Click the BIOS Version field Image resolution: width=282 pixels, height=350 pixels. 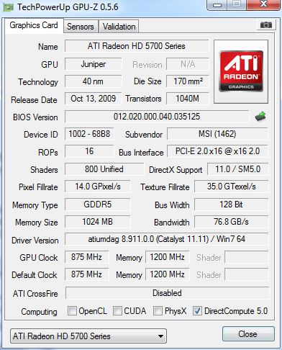click(157, 117)
